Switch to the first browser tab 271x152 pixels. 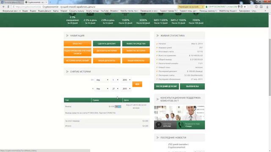12,2
